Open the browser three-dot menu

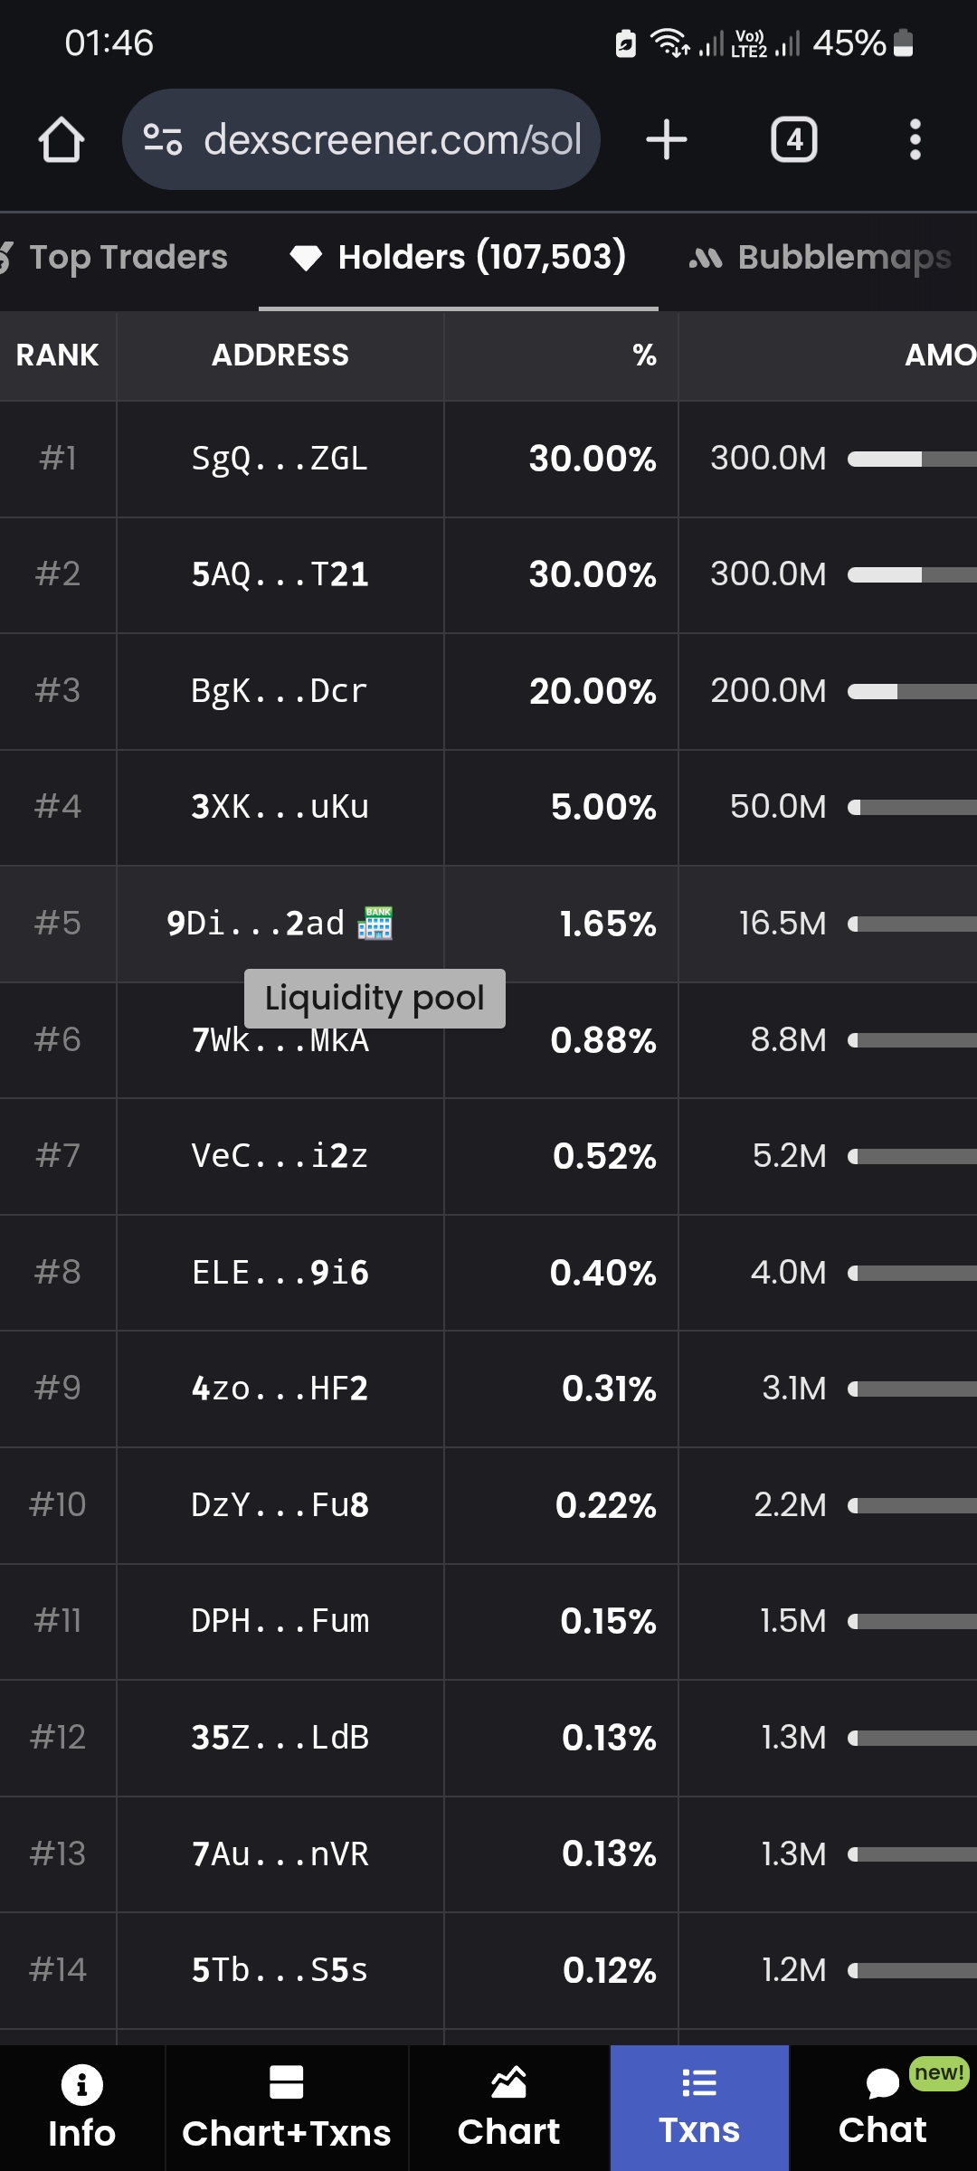pos(915,140)
